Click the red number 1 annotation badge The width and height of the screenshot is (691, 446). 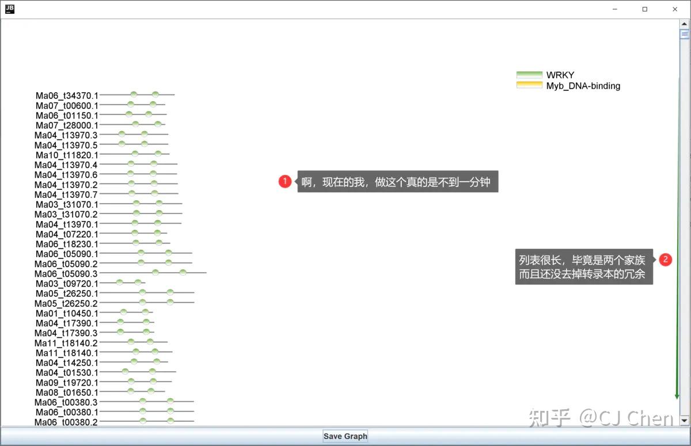coord(285,182)
